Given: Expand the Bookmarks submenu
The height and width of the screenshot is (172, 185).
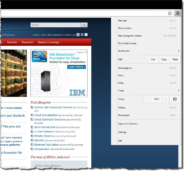Looking at the screenshot, I should (179, 51).
